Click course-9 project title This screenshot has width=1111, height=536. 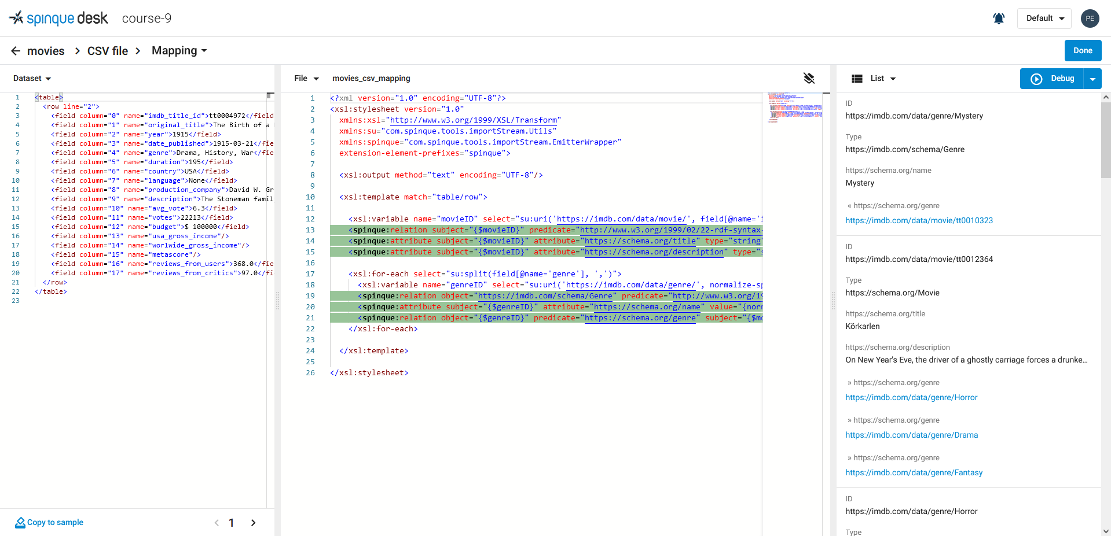146,19
